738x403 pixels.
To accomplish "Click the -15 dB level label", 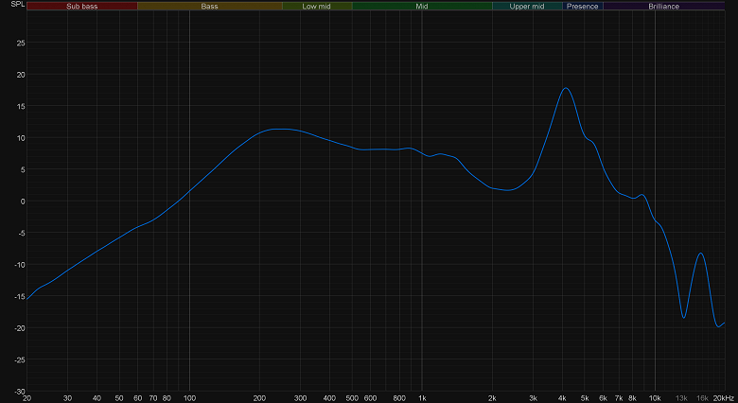I will [x=20, y=296].
